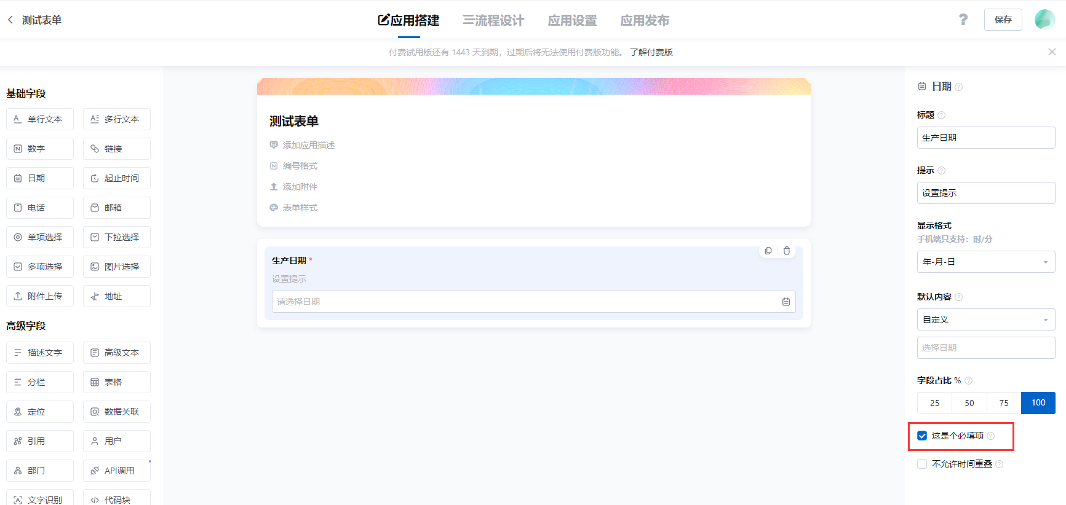Set field width to 75 percent
The image size is (1066, 505).
coord(1004,403)
